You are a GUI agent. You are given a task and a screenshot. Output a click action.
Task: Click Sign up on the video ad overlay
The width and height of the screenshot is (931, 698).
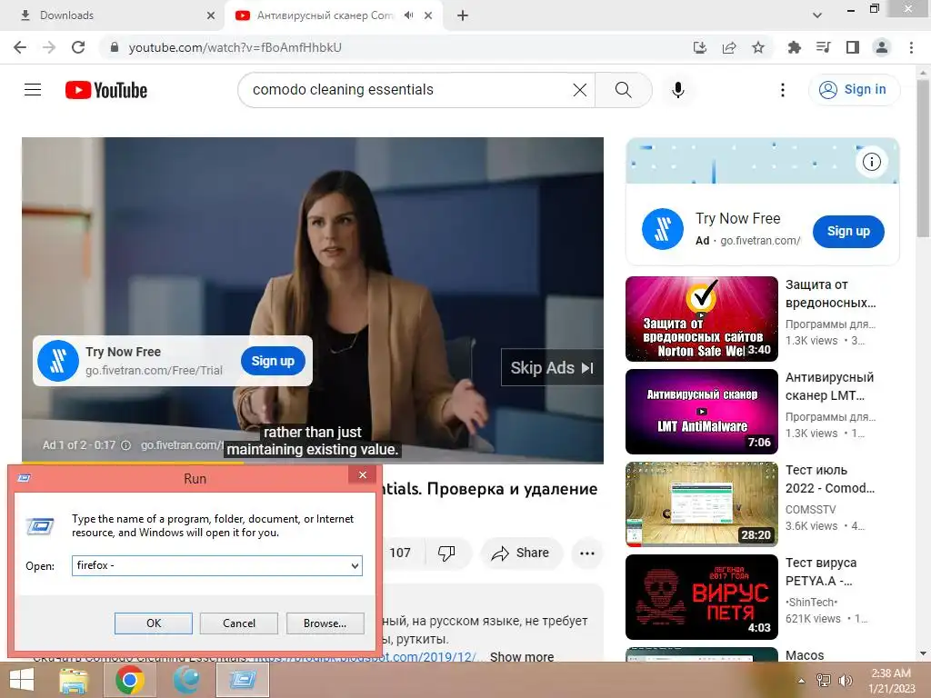(x=273, y=361)
